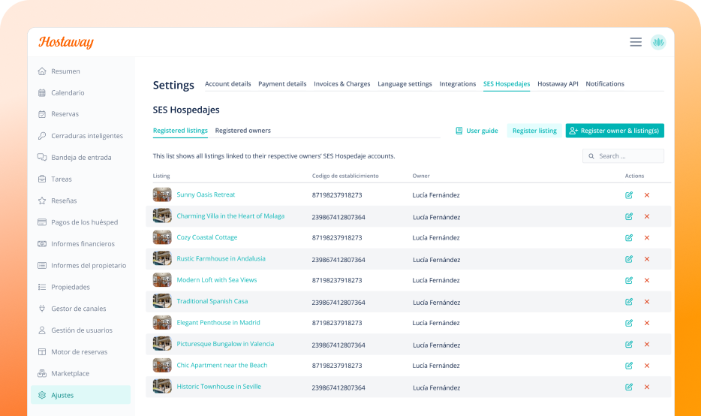
Task: Edit Chic Apartment near the Beach
Action: pyautogui.click(x=629, y=366)
